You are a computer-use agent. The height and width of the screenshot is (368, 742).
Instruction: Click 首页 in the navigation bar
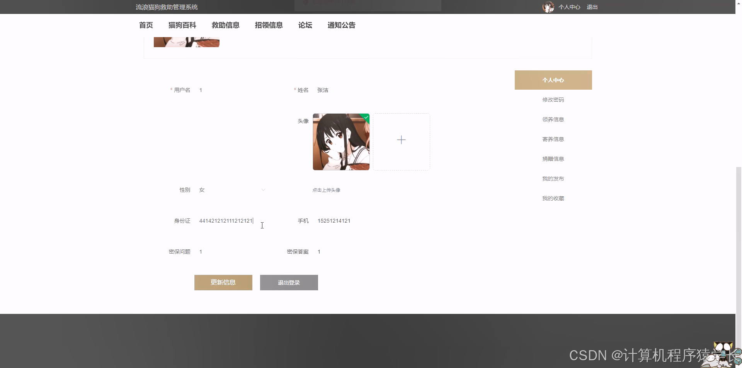[x=146, y=25]
